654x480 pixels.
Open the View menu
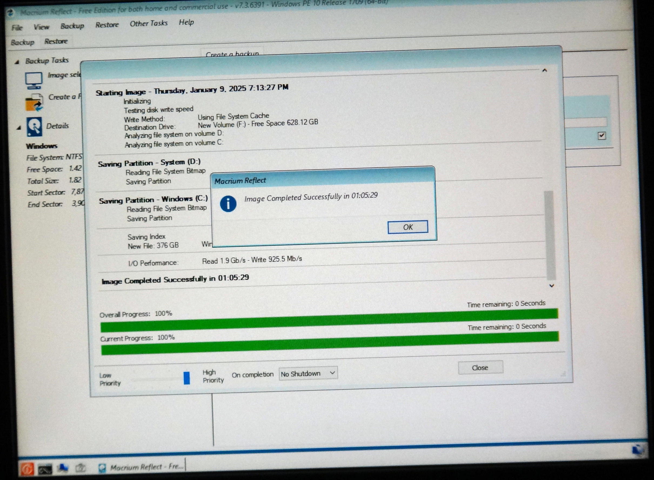point(41,27)
